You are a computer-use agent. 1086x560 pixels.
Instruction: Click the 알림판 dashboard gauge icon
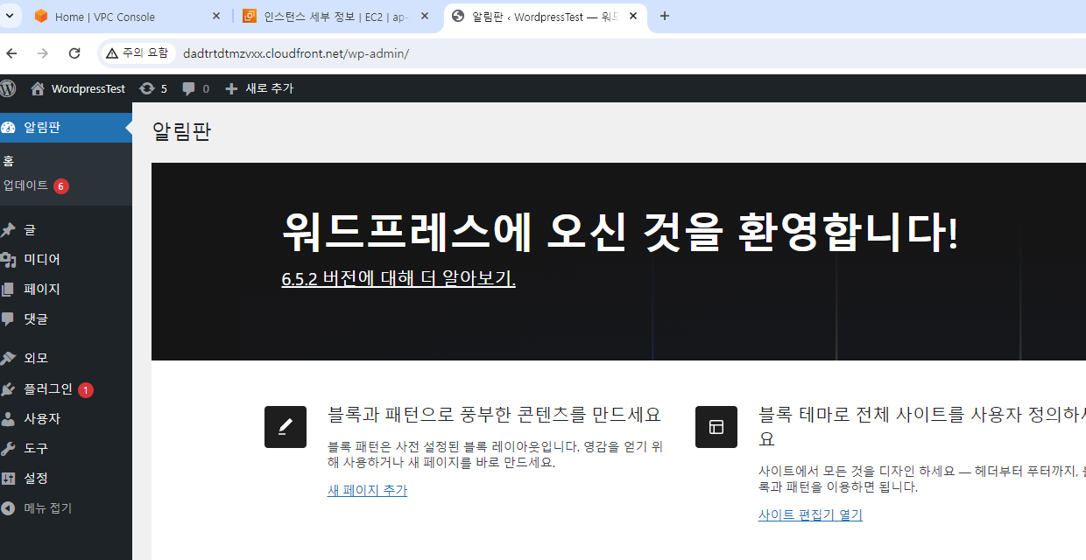[9, 128]
